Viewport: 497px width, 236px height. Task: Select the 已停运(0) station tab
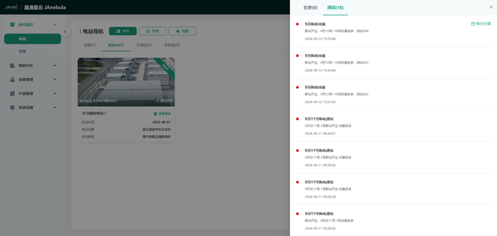click(x=144, y=45)
